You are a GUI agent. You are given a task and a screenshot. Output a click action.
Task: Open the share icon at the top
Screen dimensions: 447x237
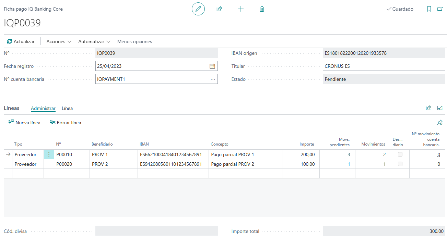tap(219, 9)
